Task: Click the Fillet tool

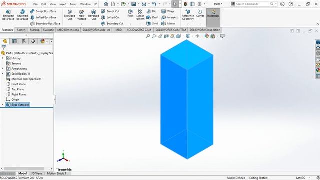Action: (x=130, y=13)
